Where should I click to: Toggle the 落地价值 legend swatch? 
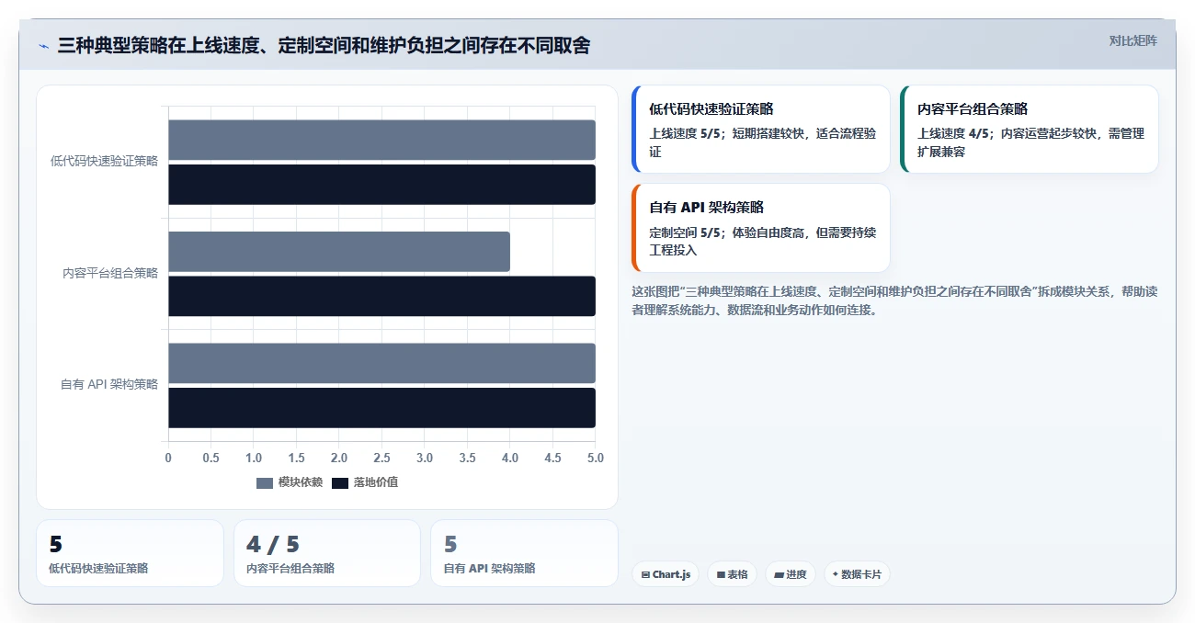coord(340,482)
